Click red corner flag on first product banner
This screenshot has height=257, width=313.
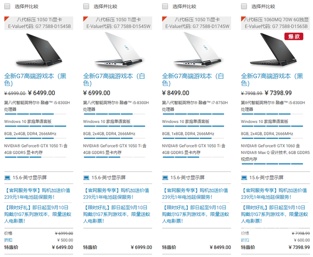click(x=6, y=18)
